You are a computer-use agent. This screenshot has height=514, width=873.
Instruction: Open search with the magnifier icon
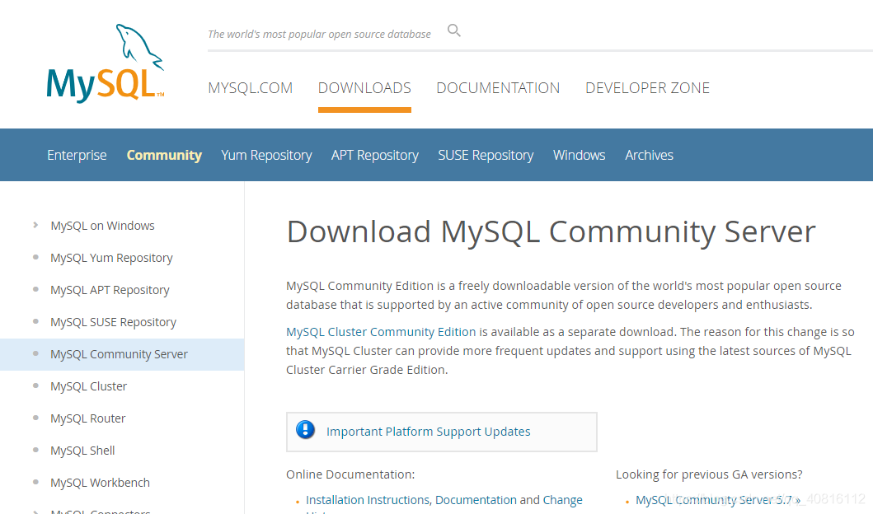(454, 30)
